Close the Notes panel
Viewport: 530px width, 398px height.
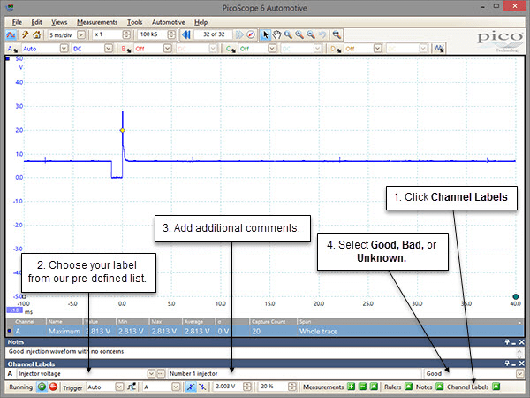tap(521, 342)
